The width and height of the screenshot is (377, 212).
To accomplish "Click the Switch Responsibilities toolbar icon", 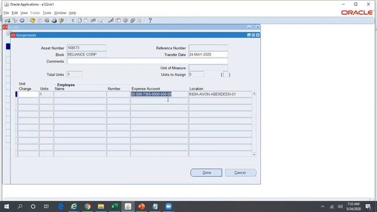I will pos(47,21).
